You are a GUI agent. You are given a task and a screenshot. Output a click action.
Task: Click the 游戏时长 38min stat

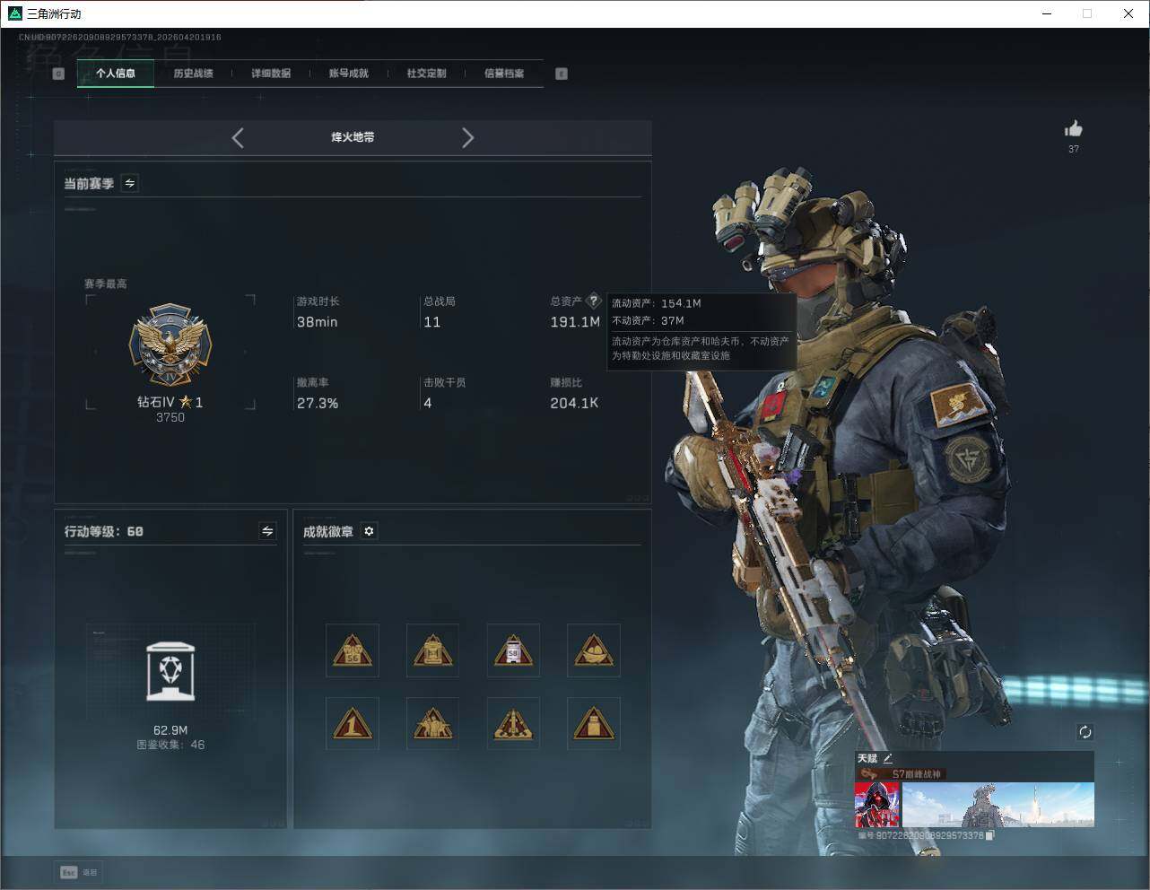pyautogui.click(x=318, y=313)
